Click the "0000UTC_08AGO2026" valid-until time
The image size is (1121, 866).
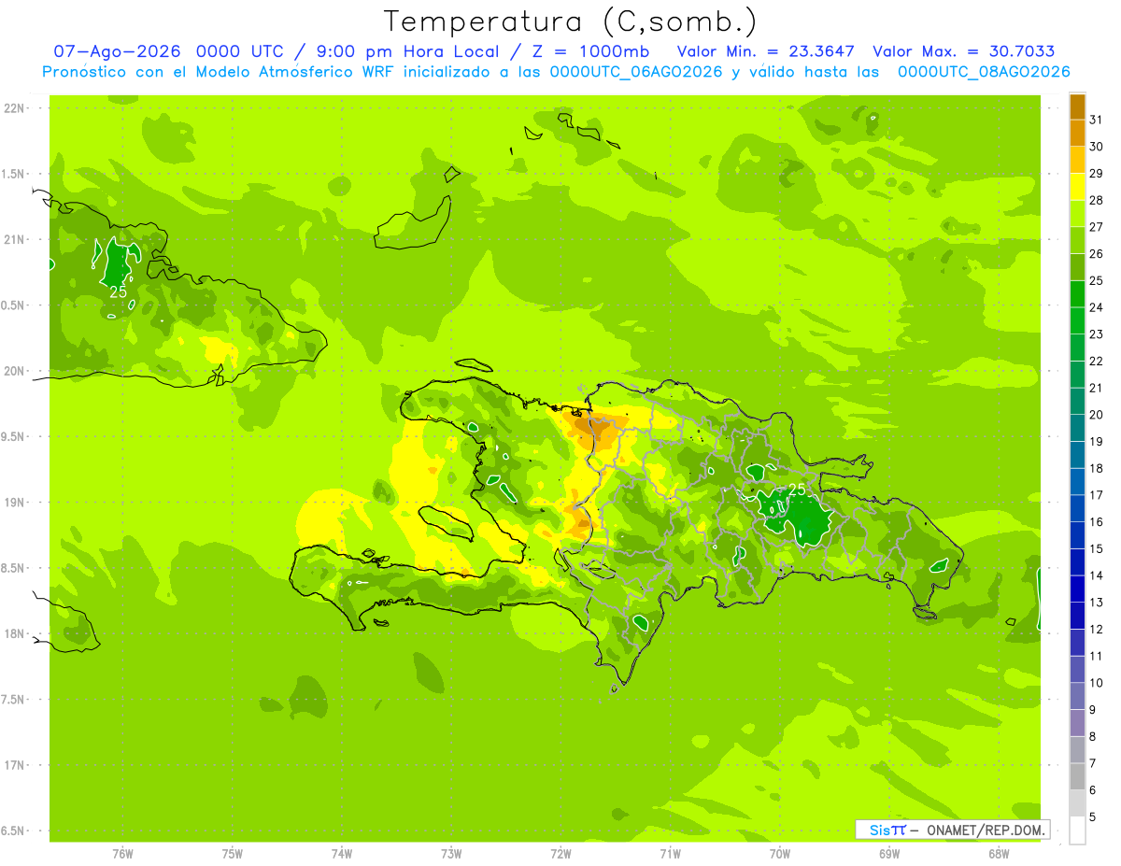984,72
